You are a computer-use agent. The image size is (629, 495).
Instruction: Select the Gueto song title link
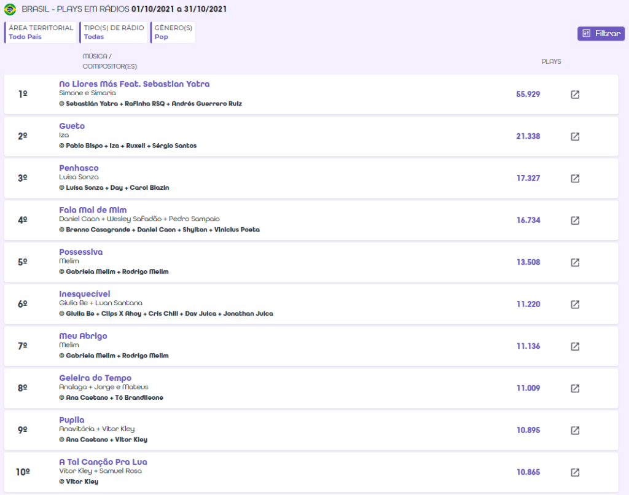pyautogui.click(x=72, y=126)
